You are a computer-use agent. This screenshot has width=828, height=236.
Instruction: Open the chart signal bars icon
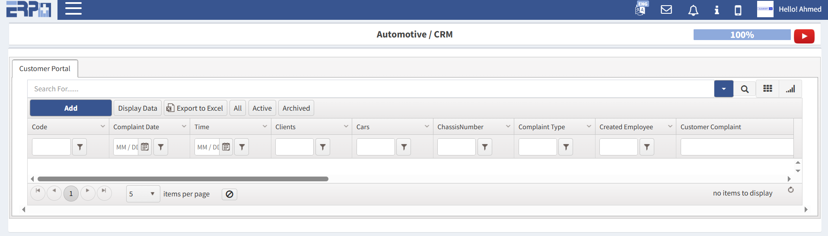pos(790,89)
